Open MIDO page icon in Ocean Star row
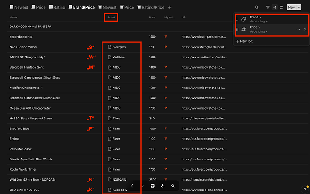Image resolution: width=310 pixels, height=194 pixels. click(x=110, y=108)
